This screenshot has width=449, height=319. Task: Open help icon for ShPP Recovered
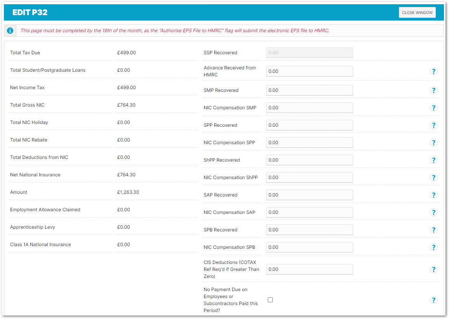tap(433, 160)
